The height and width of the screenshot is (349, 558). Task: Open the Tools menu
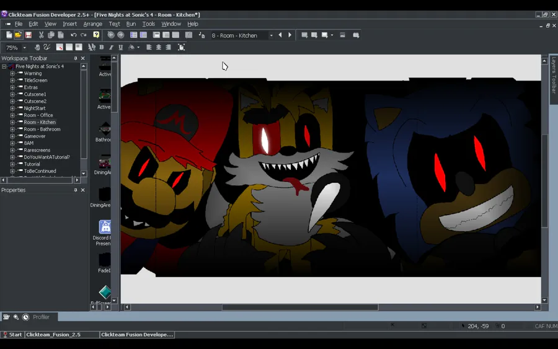pyautogui.click(x=148, y=24)
